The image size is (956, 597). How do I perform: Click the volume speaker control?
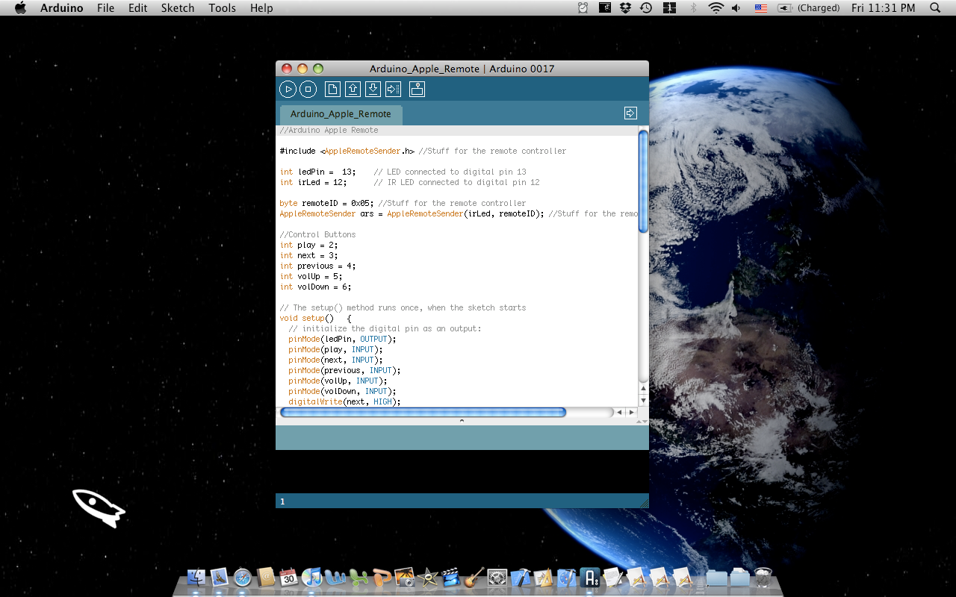[x=736, y=8]
